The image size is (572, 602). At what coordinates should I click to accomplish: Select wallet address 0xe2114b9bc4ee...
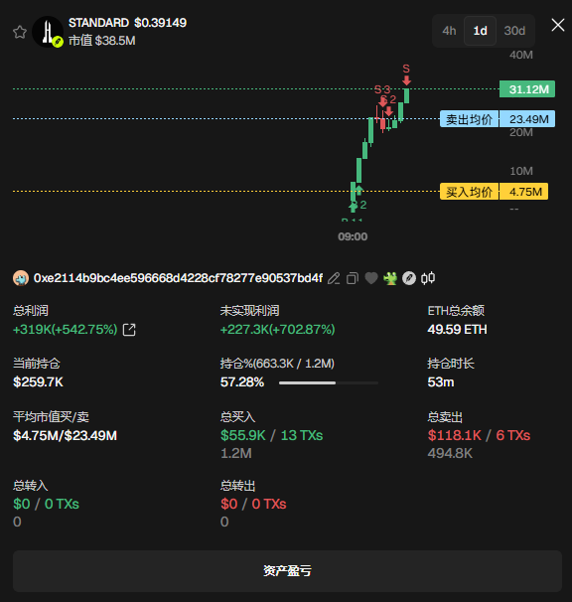[x=178, y=278]
